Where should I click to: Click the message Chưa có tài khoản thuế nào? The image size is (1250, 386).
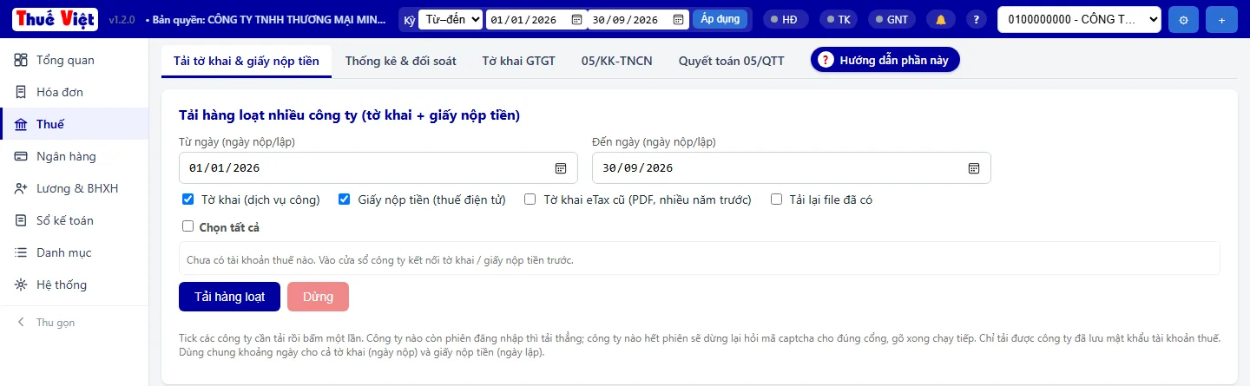point(380,259)
